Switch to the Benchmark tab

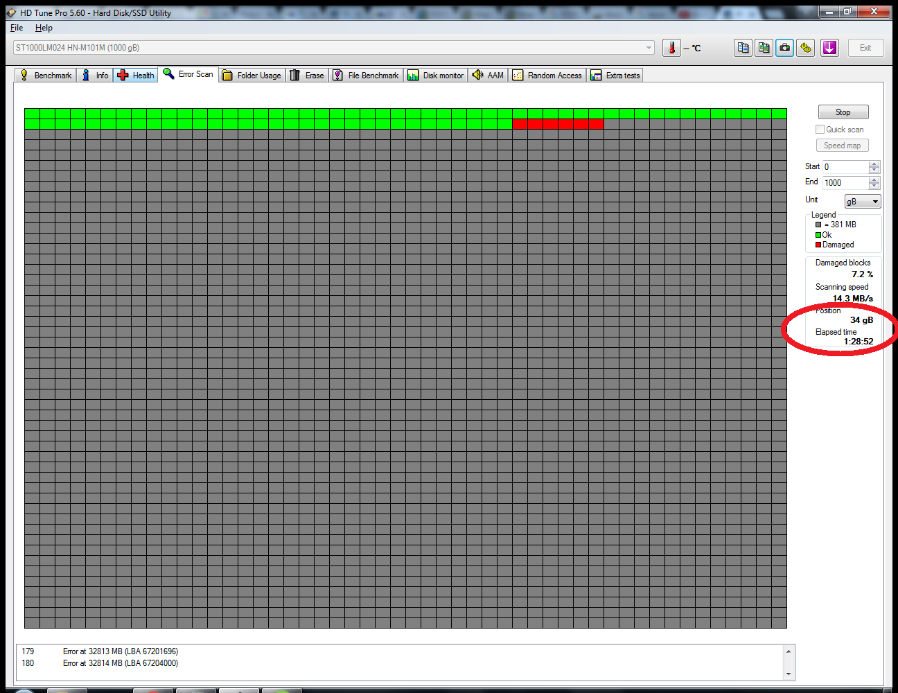coord(46,76)
